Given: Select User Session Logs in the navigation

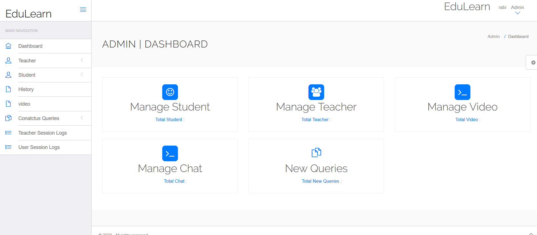Looking at the screenshot, I should click(39, 147).
